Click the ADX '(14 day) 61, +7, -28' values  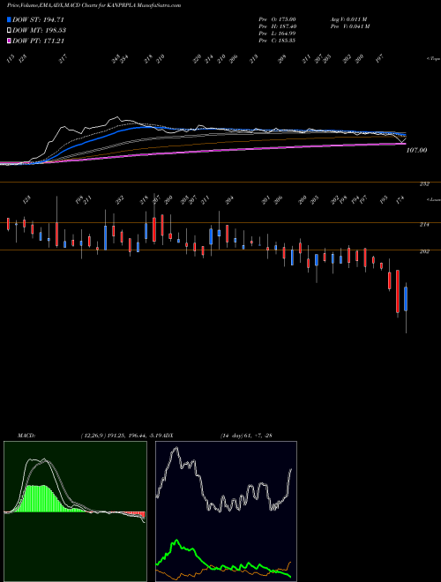point(246,436)
